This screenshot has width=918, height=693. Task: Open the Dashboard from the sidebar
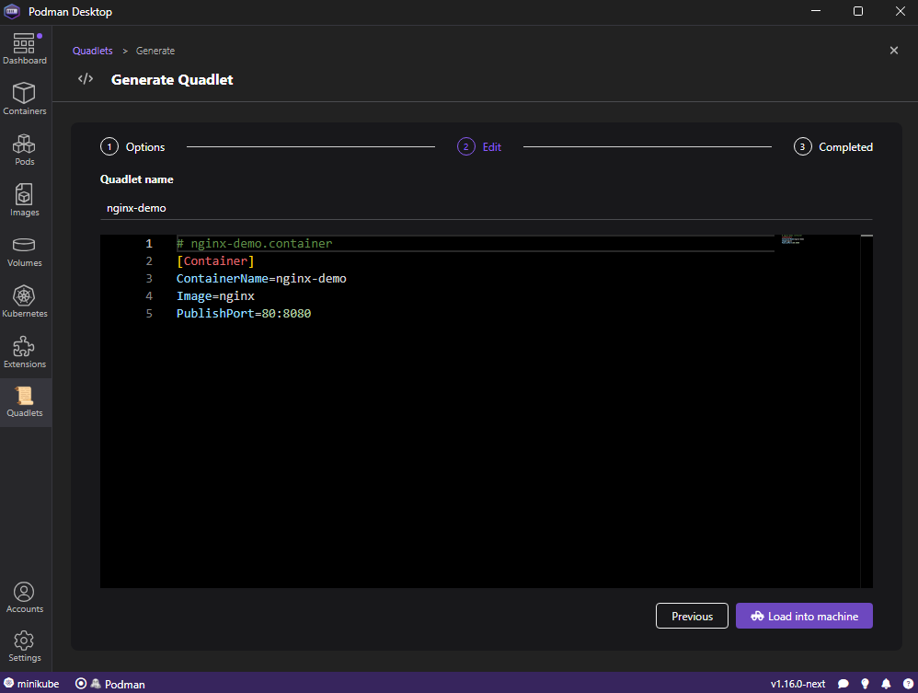25,49
